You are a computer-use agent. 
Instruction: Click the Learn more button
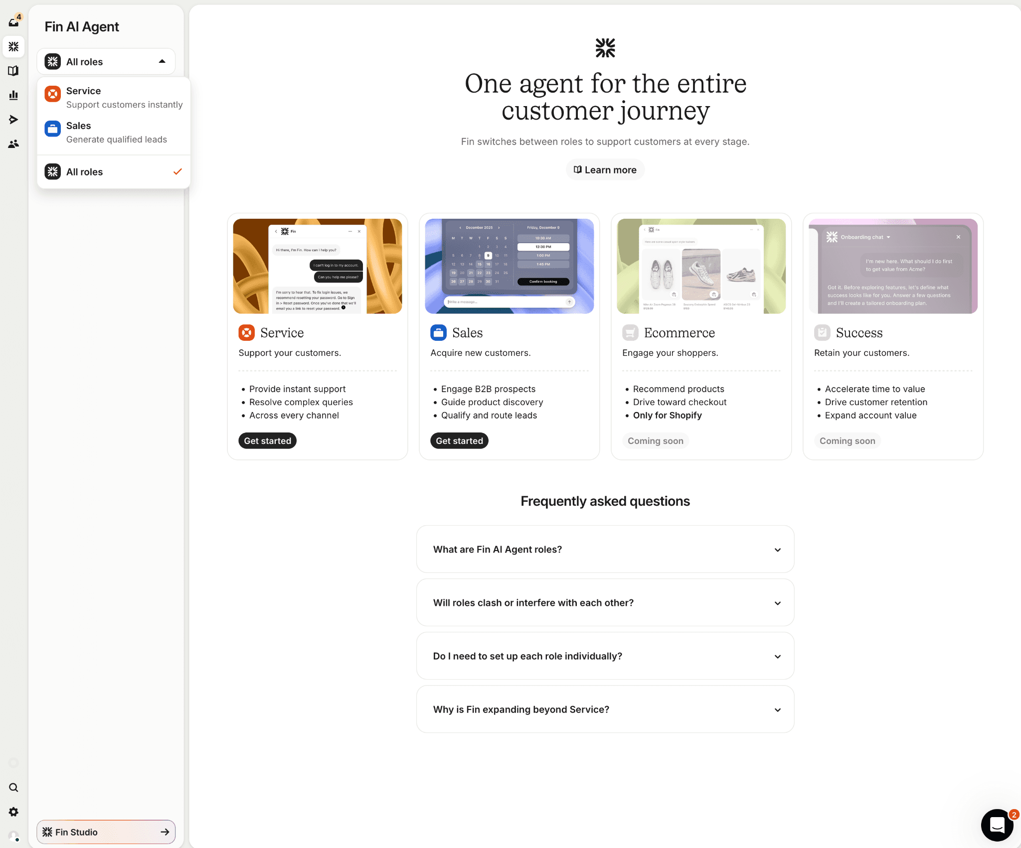pyautogui.click(x=605, y=170)
